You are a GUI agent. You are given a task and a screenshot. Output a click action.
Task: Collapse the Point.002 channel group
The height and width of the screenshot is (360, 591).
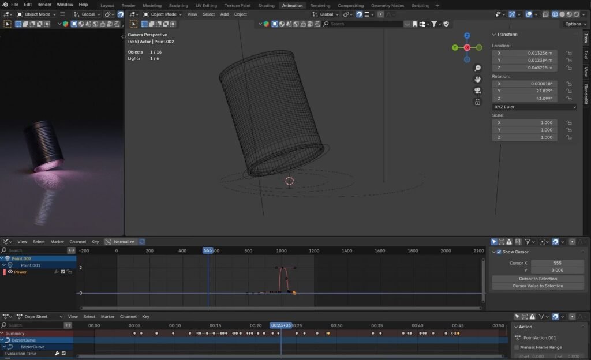tap(2, 258)
